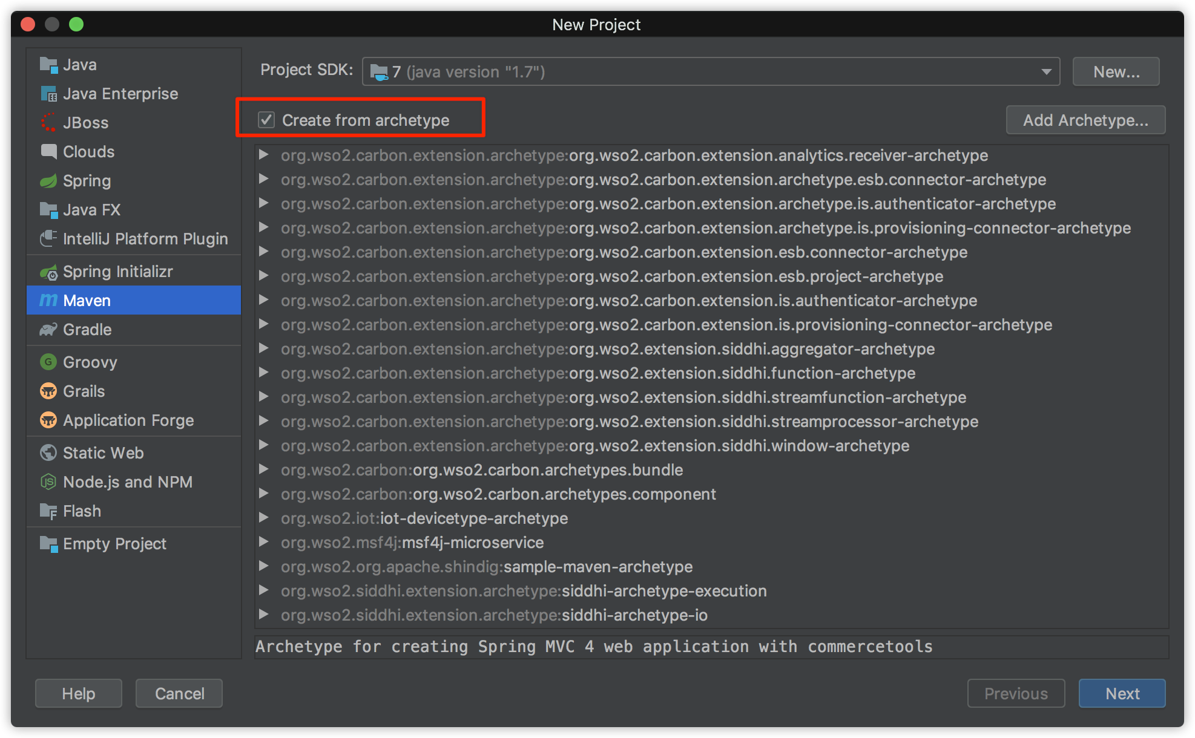1195x738 pixels.
Task: Click the Static Web globe icon
Action: [x=48, y=453]
